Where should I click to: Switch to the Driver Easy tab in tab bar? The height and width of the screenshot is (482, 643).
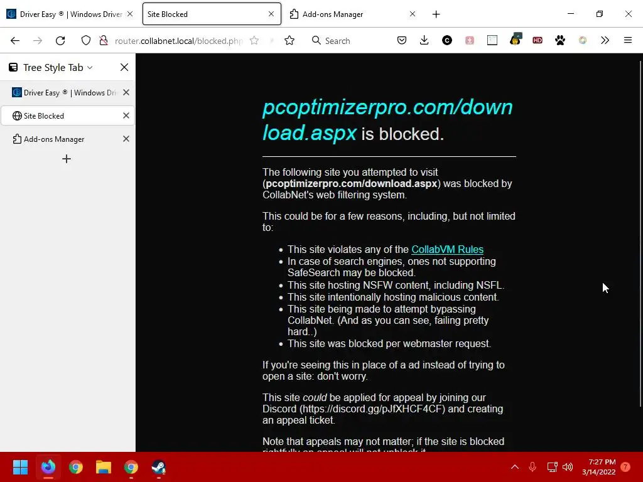tap(70, 14)
